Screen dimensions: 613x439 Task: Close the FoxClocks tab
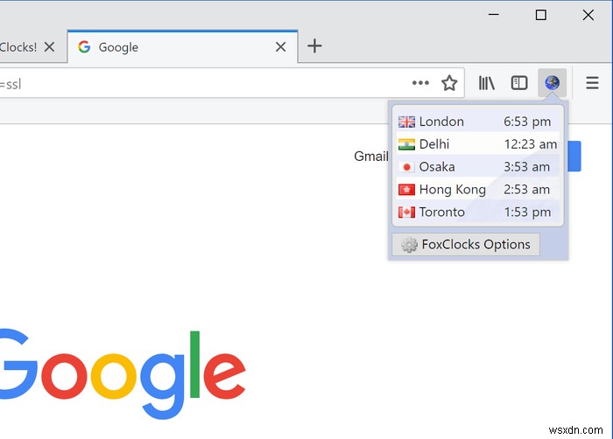(x=49, y=47)
